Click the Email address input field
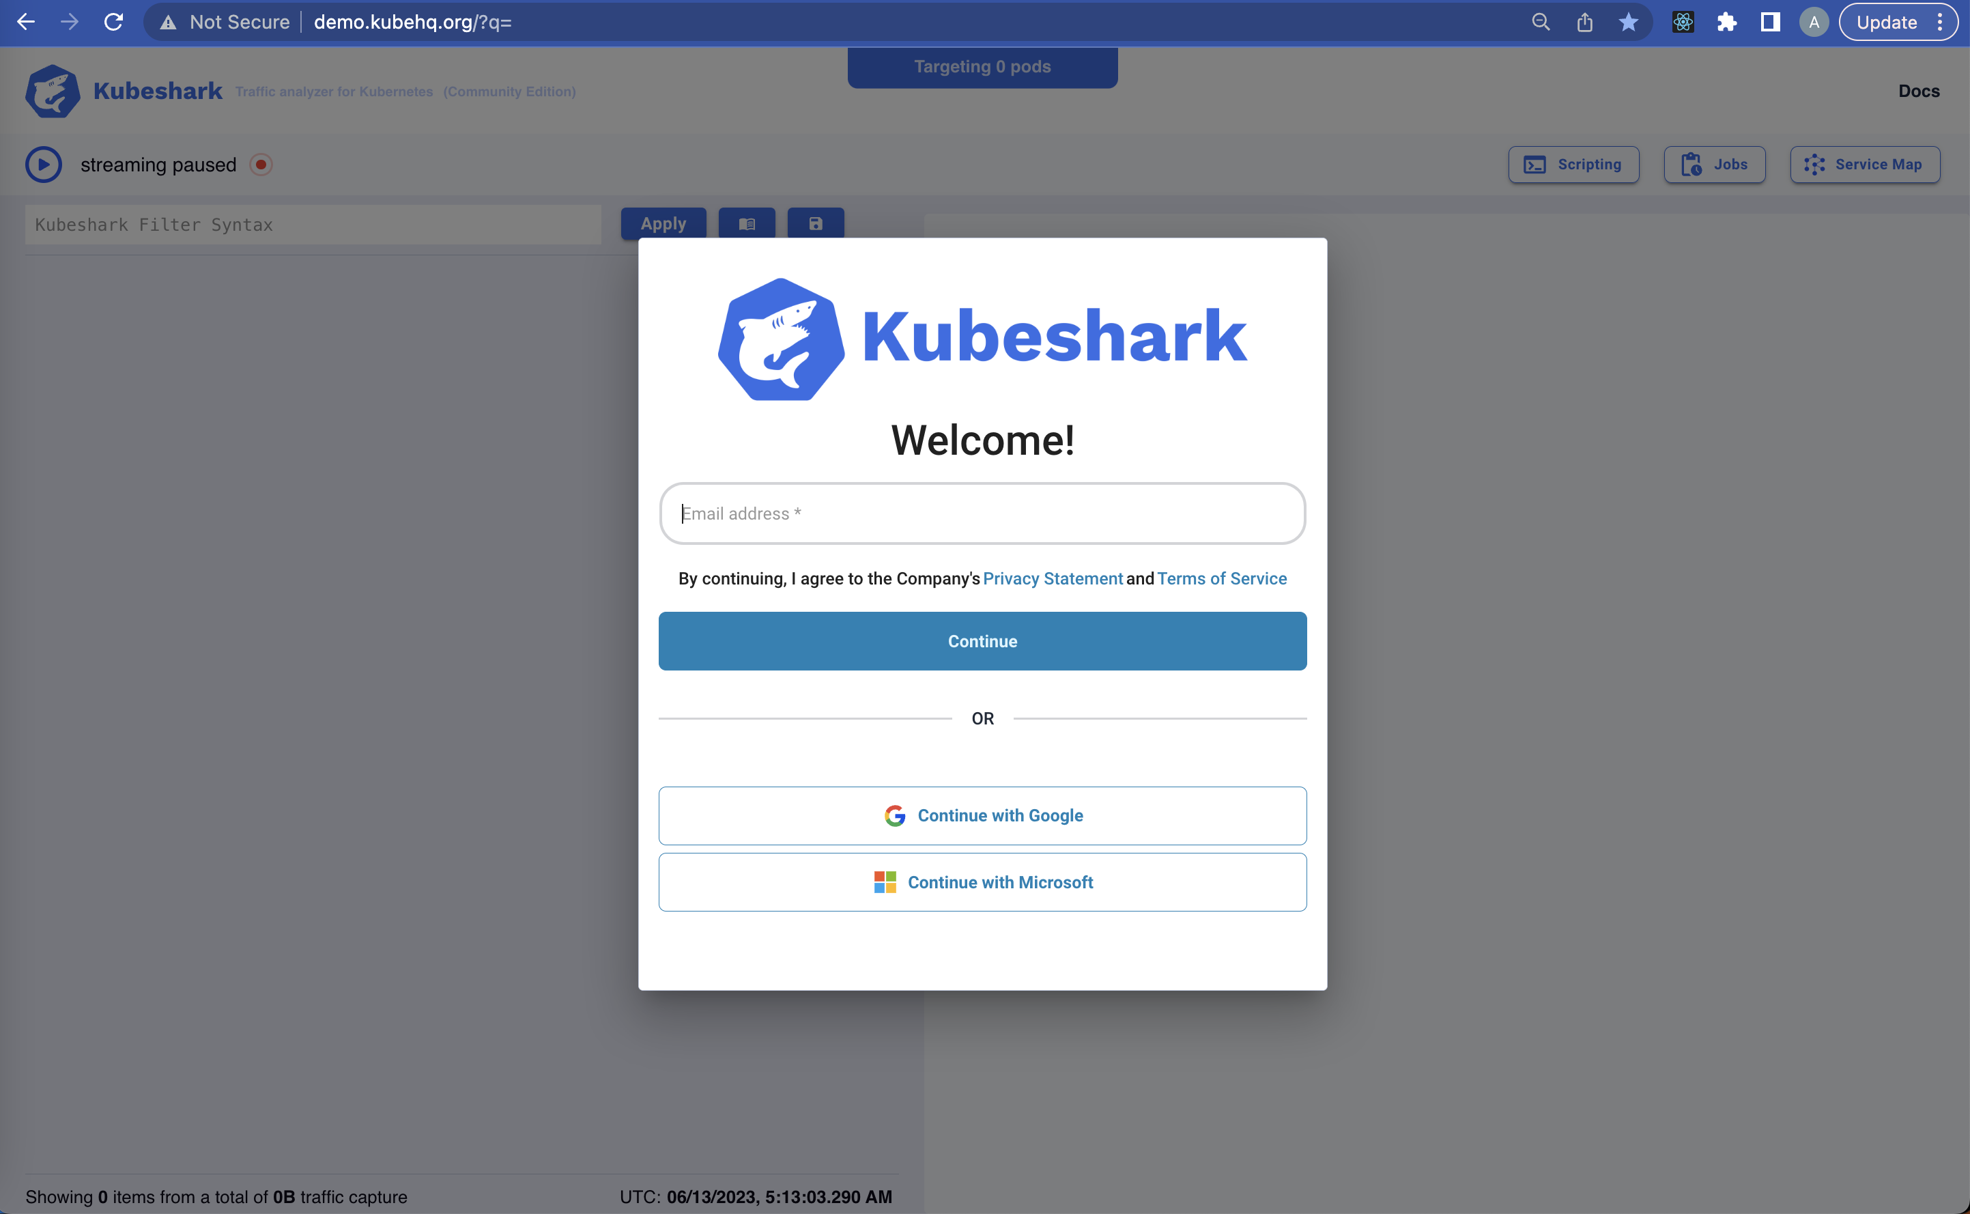The image size is (1970, 1214). coord(982,512)
